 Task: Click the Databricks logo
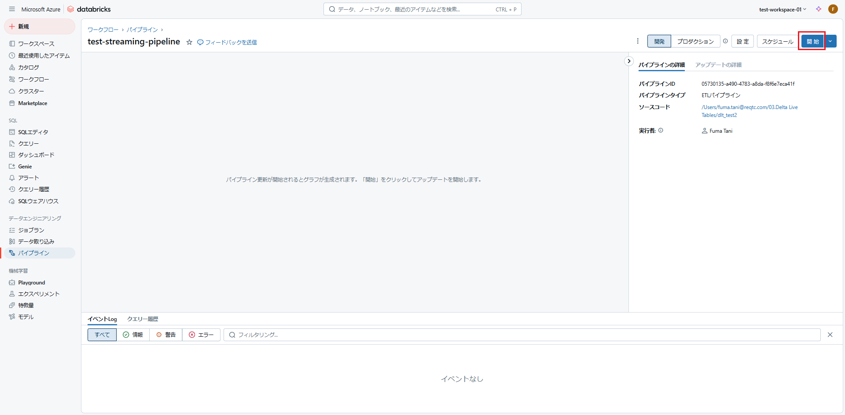coord(89,9)
